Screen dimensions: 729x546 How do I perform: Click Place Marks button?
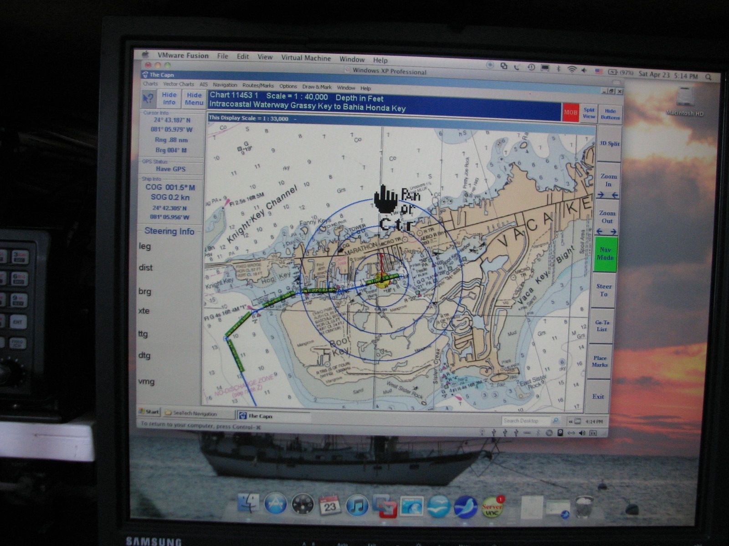tap(600, 361)
